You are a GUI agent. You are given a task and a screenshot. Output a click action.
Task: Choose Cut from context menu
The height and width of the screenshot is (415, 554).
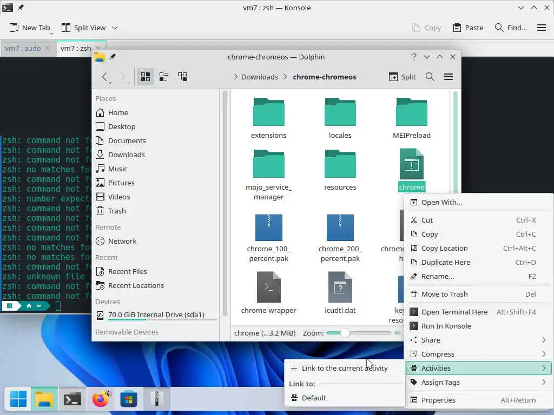[479, 220]
